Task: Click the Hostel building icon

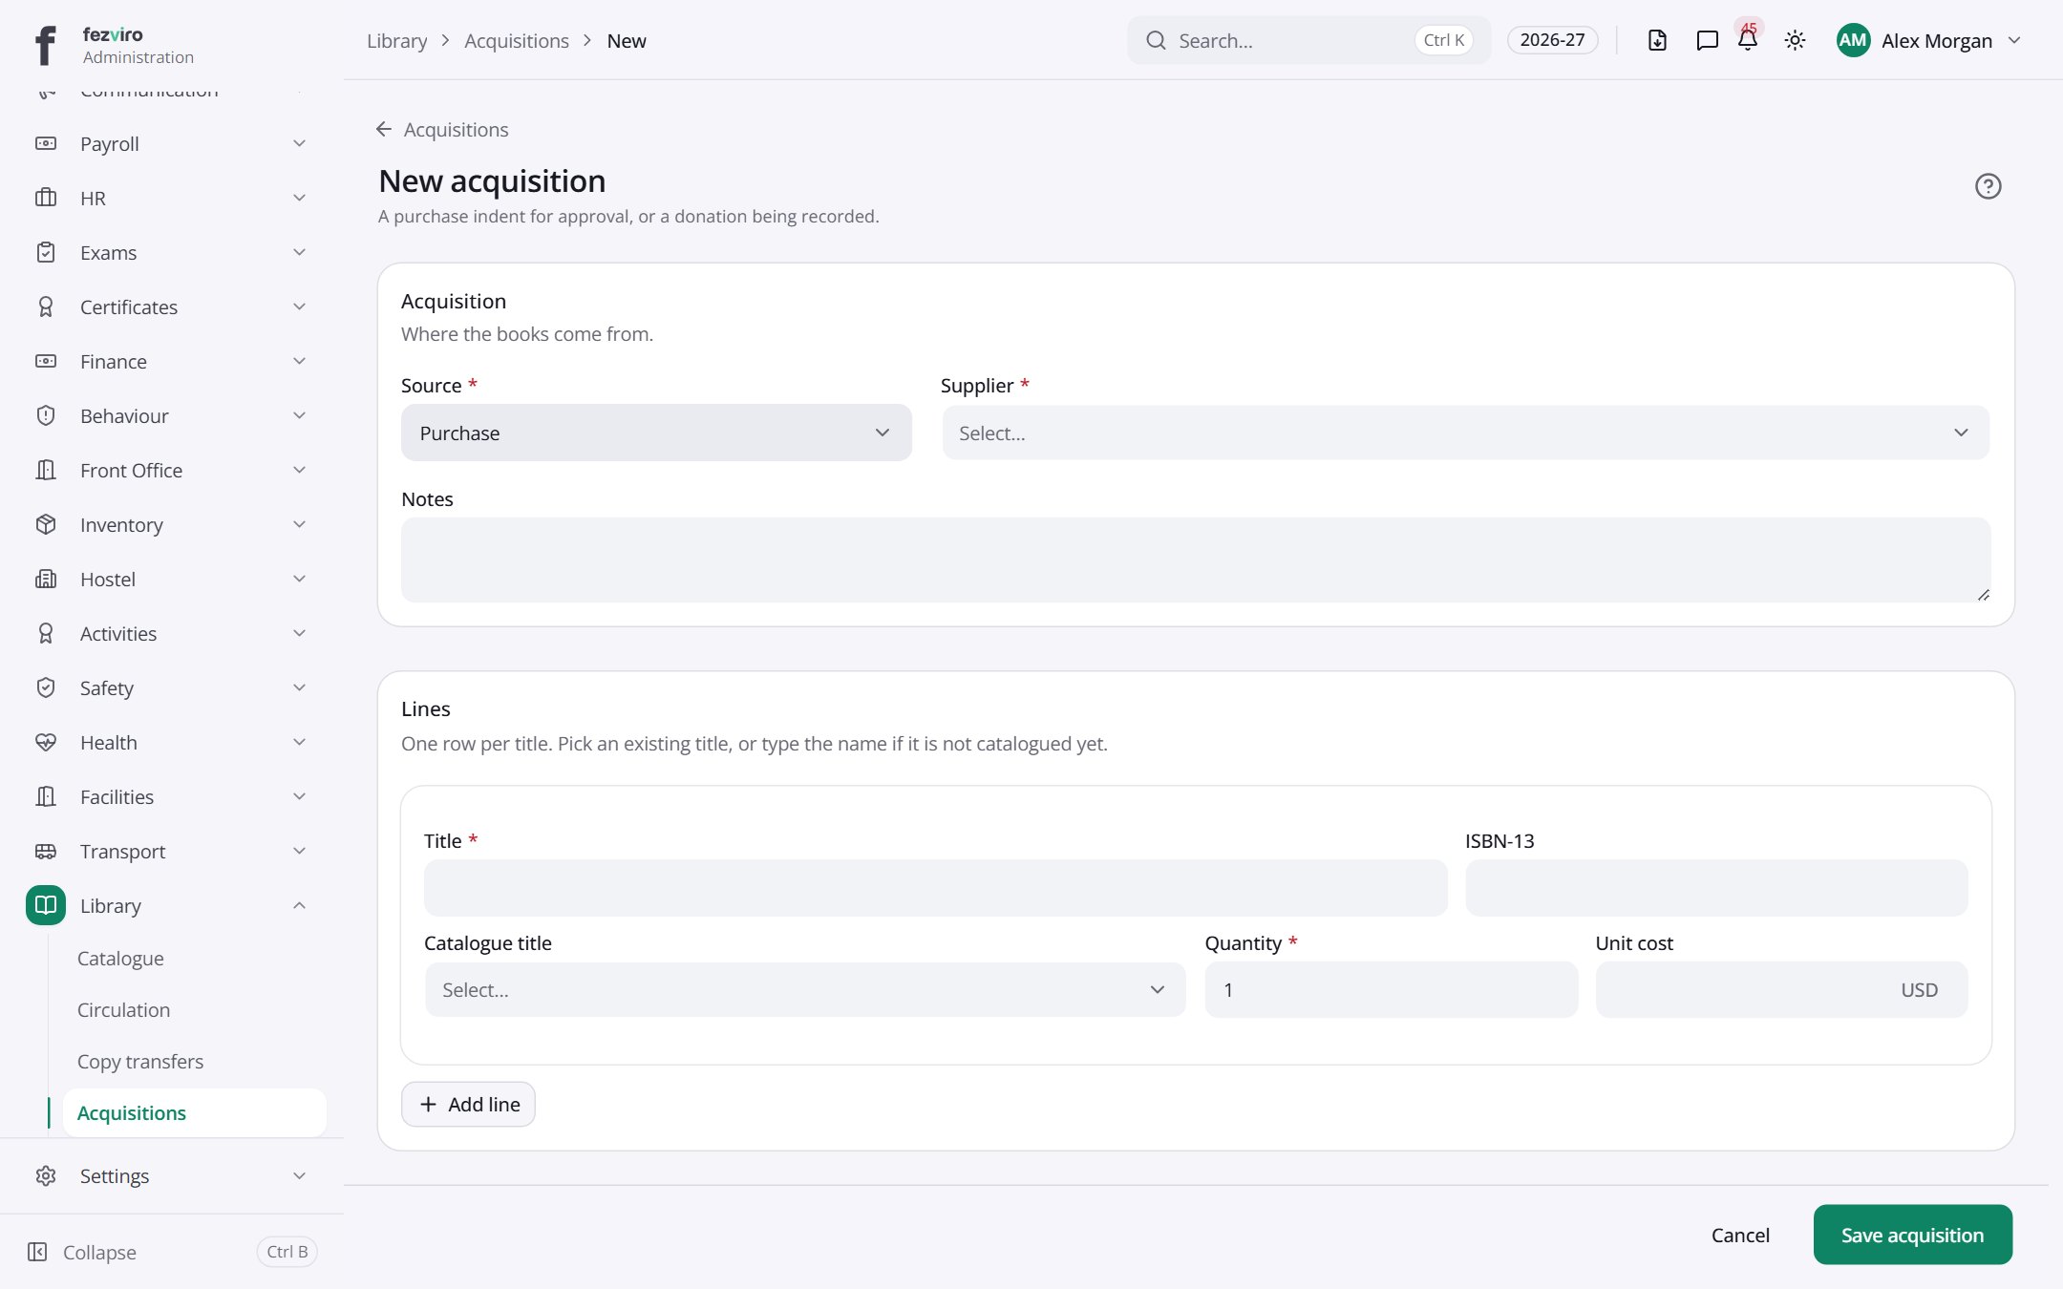Action: (x=46, y=579)
